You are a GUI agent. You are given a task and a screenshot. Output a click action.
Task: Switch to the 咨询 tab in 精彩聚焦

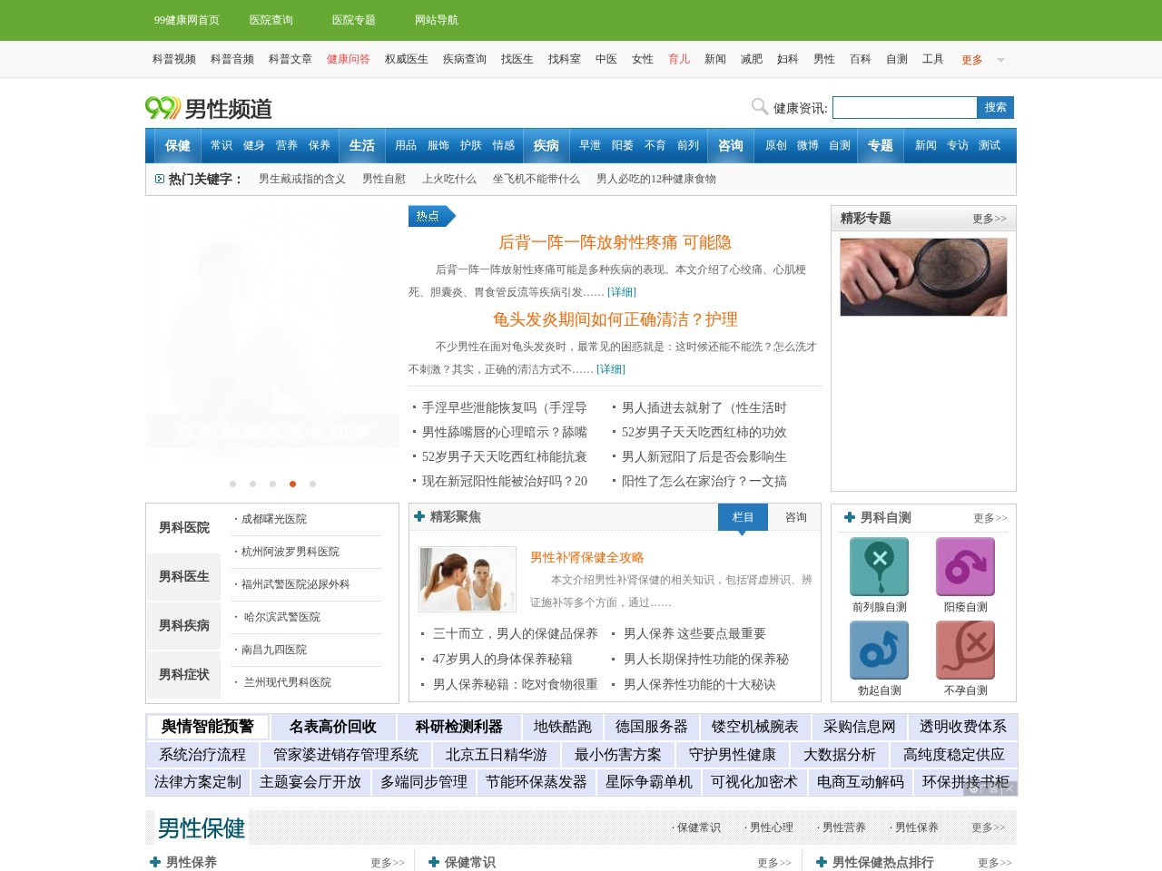[x=795, y=517]
